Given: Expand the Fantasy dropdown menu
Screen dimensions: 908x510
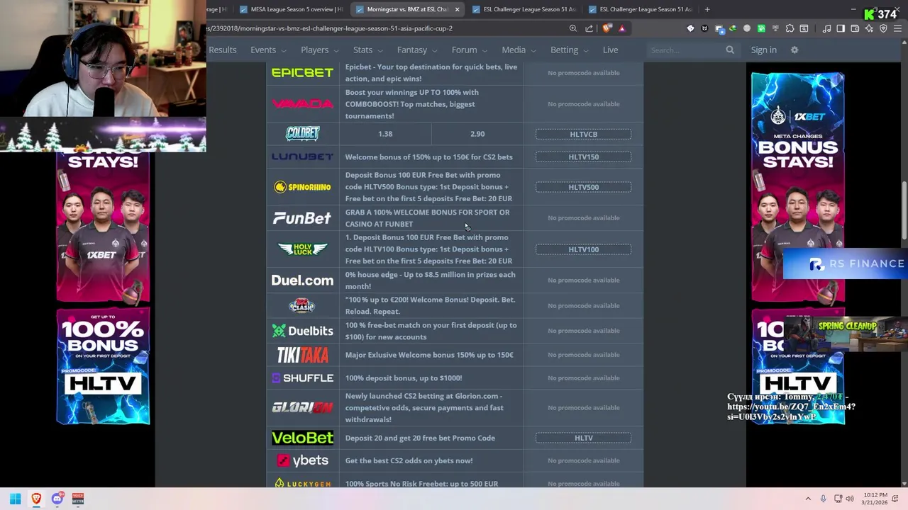Looking at the screenshot, I should [417, 50].
